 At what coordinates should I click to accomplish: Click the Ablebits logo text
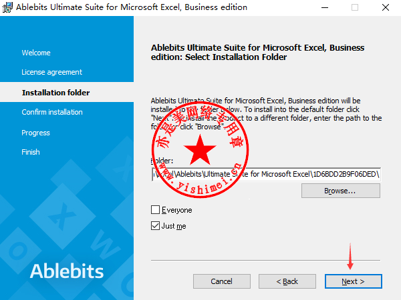point(67,271)
